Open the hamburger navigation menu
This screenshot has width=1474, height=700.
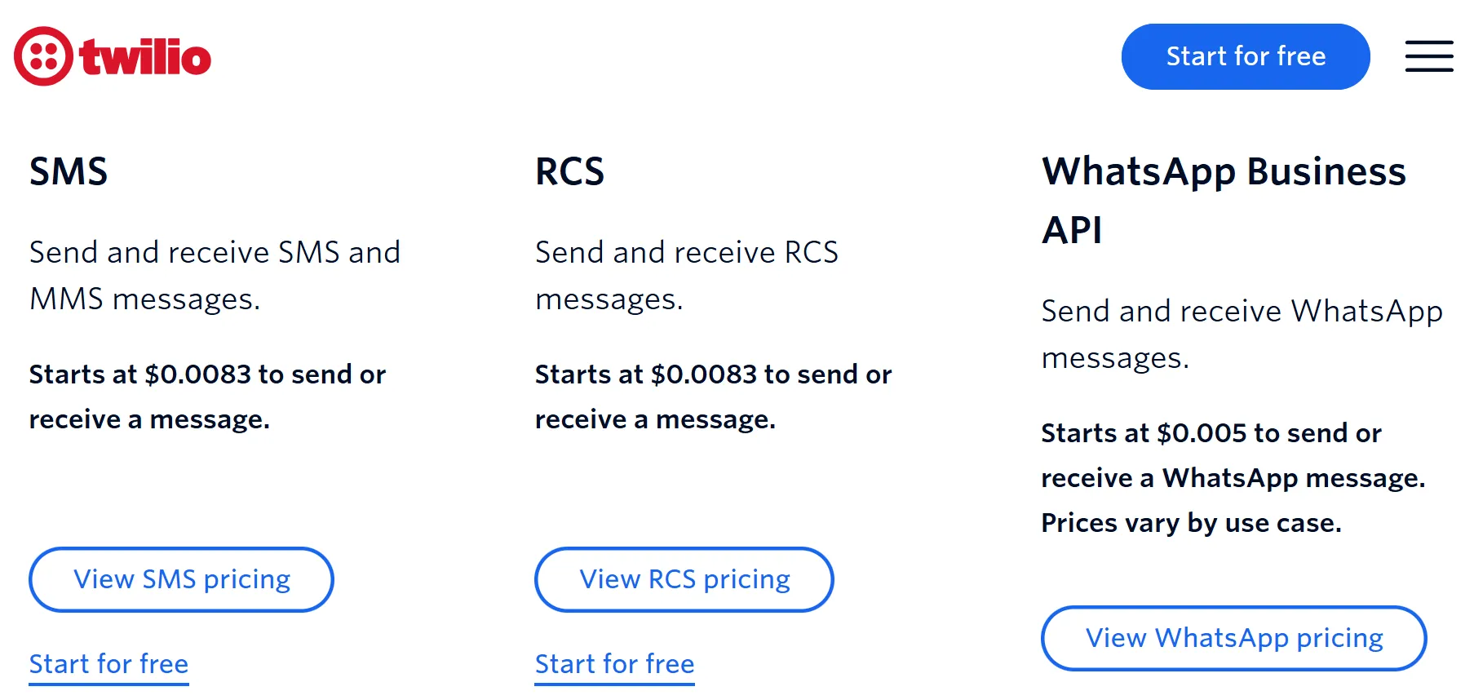[x=1428, y=56]
